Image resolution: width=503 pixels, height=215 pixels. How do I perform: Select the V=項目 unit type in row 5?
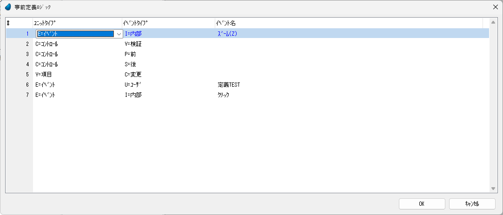point(44,74)
